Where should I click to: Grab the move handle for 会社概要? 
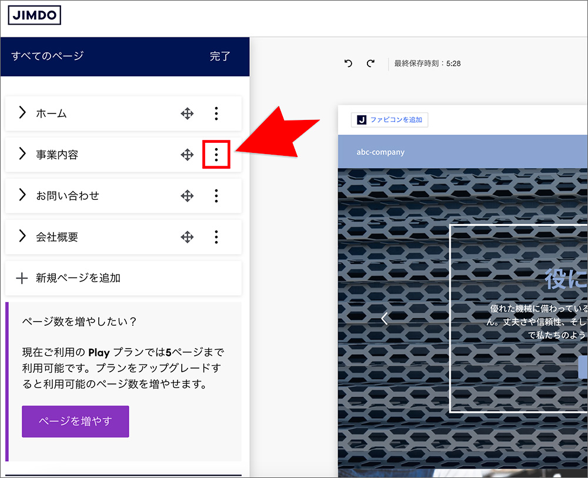click(x=187, y=237)
